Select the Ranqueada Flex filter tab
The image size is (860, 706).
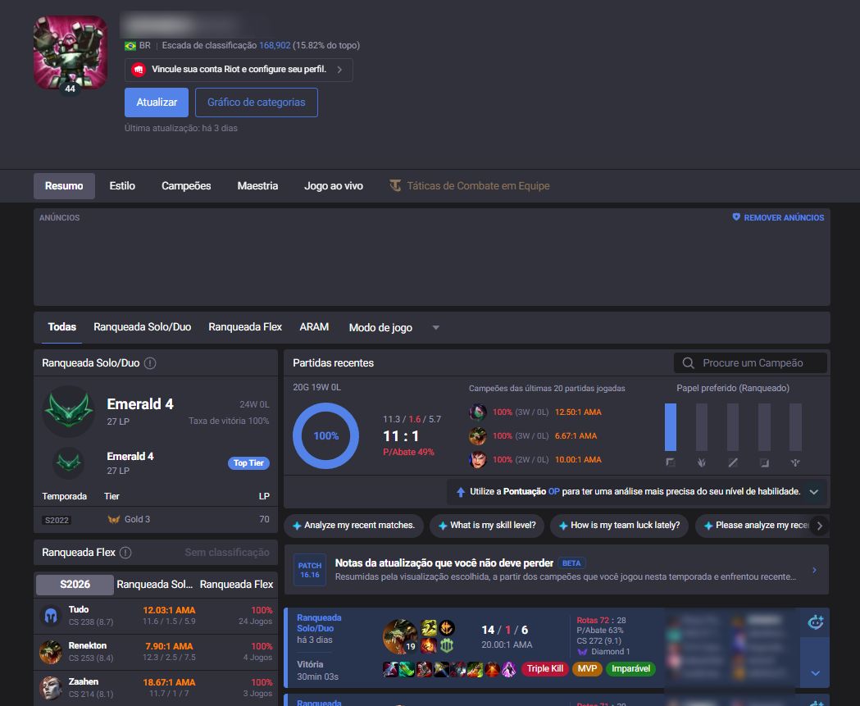(245, 327)
